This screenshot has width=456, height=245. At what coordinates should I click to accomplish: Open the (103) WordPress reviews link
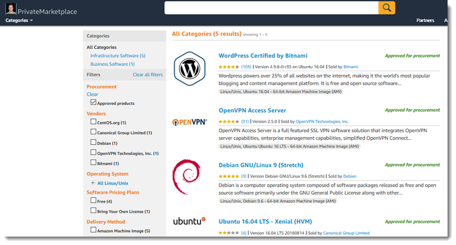point(246,67)
